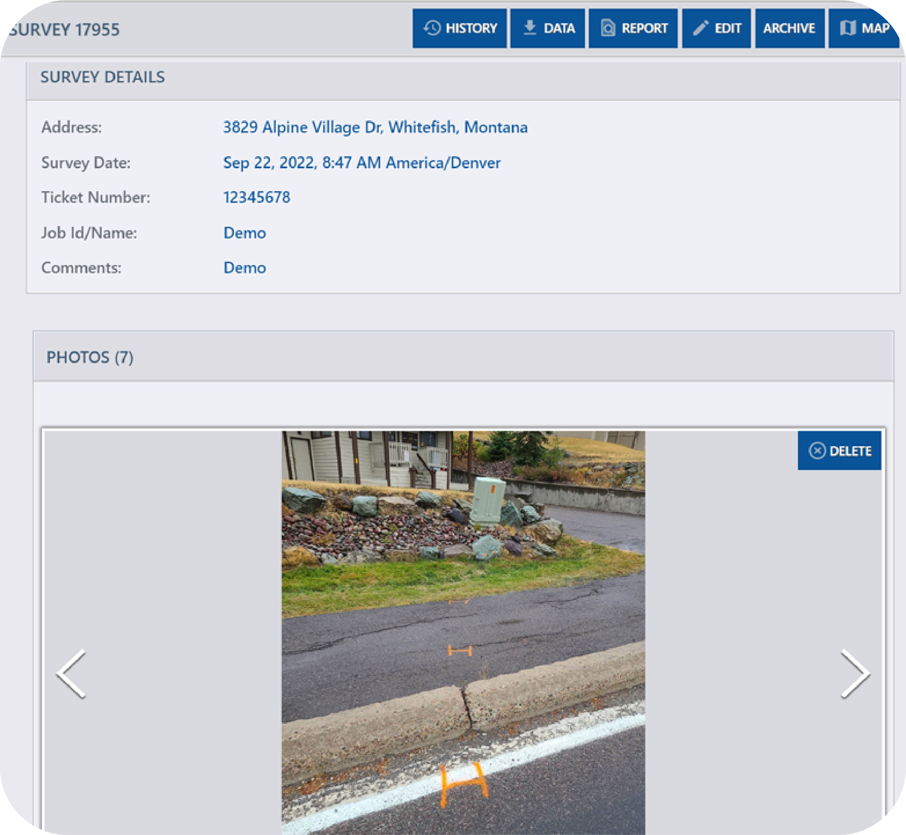
Task: Open the survey History view
Action: click(x=459, y=29)
